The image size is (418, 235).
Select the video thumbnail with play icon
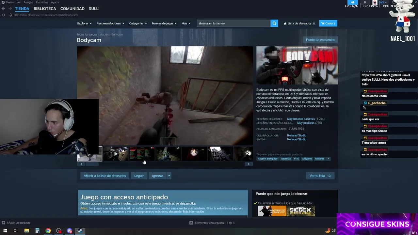(x=116, y=154)
